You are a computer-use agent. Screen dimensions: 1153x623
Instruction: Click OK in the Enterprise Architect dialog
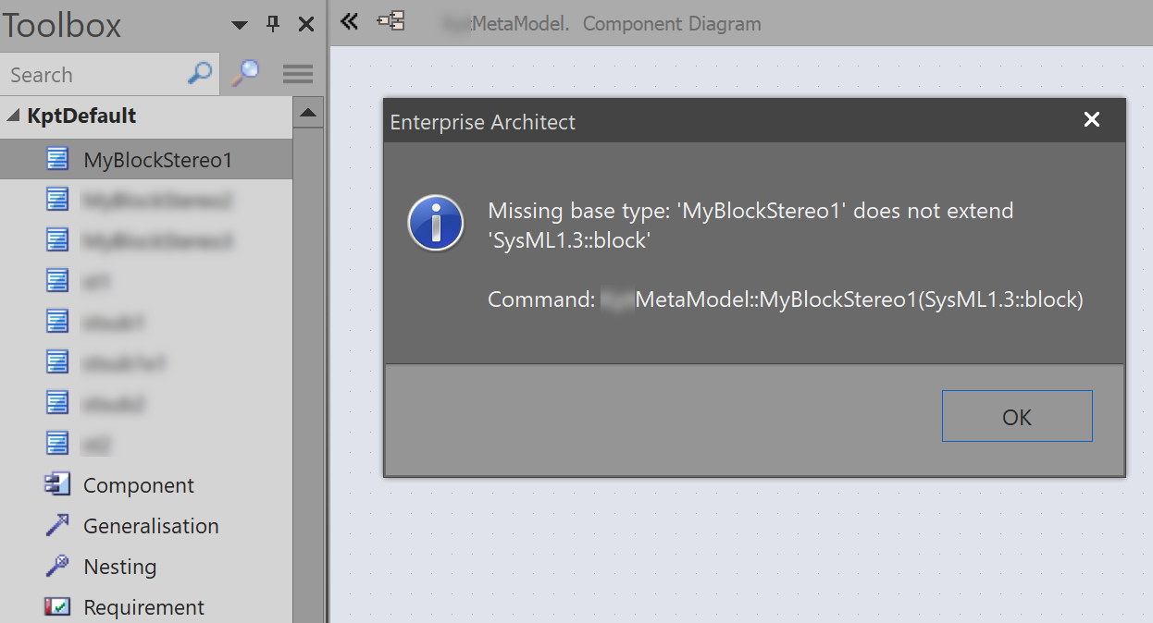click(1017, 417)
